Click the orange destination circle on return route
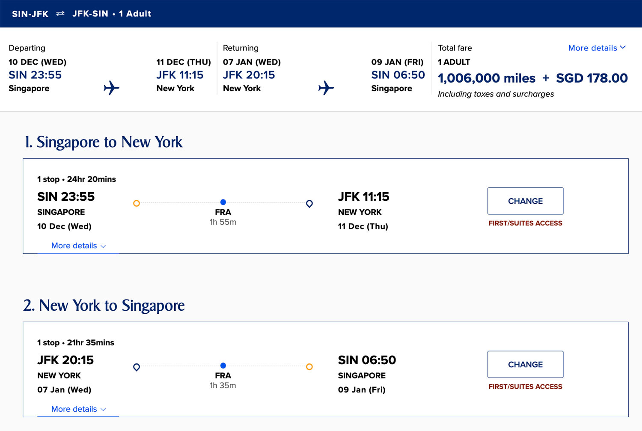Screen dimensions: 642x431 309,367
